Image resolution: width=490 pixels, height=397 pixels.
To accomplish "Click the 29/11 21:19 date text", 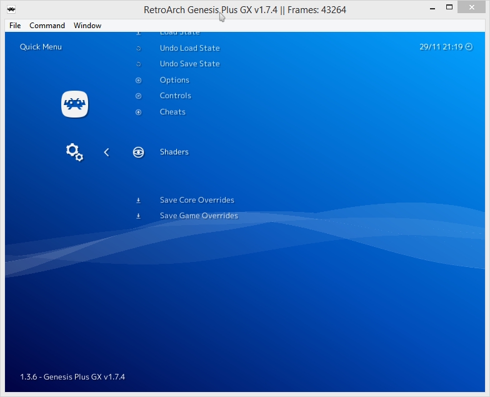I will (441, 47).
